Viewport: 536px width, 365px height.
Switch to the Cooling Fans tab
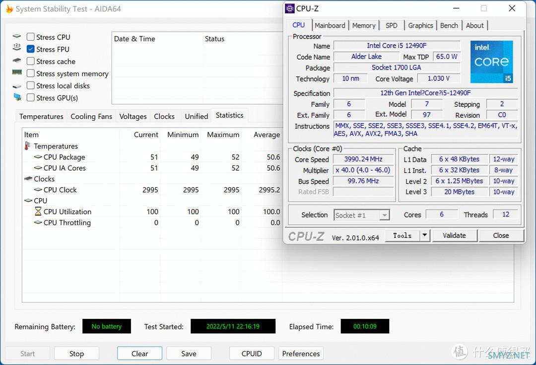point(91,117)
